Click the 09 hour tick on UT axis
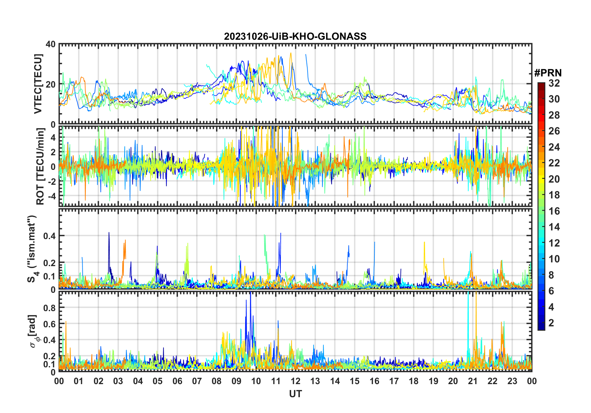The height and width of the screenshot is (413, 591). click(x=236, y=381)
